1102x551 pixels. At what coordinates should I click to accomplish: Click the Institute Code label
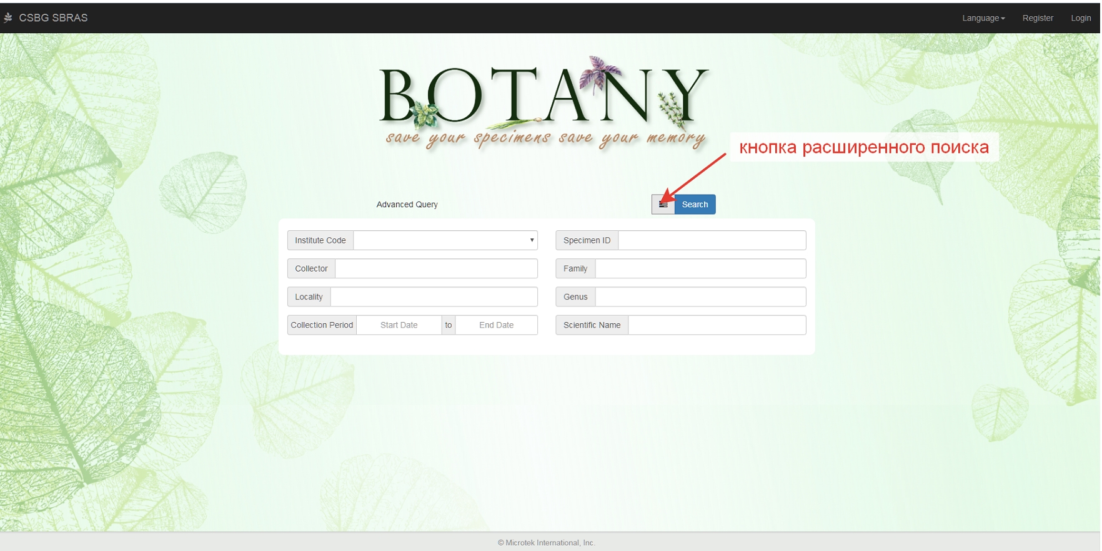320,240
